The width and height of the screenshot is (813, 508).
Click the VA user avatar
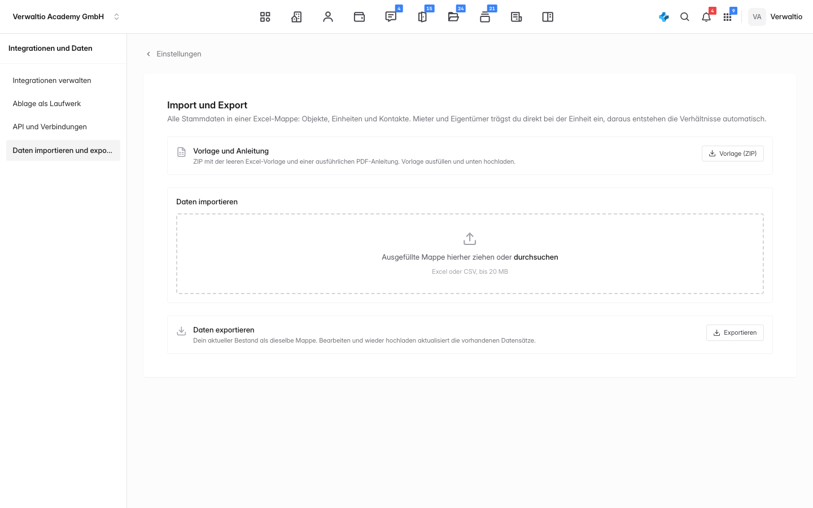[757, 17]
